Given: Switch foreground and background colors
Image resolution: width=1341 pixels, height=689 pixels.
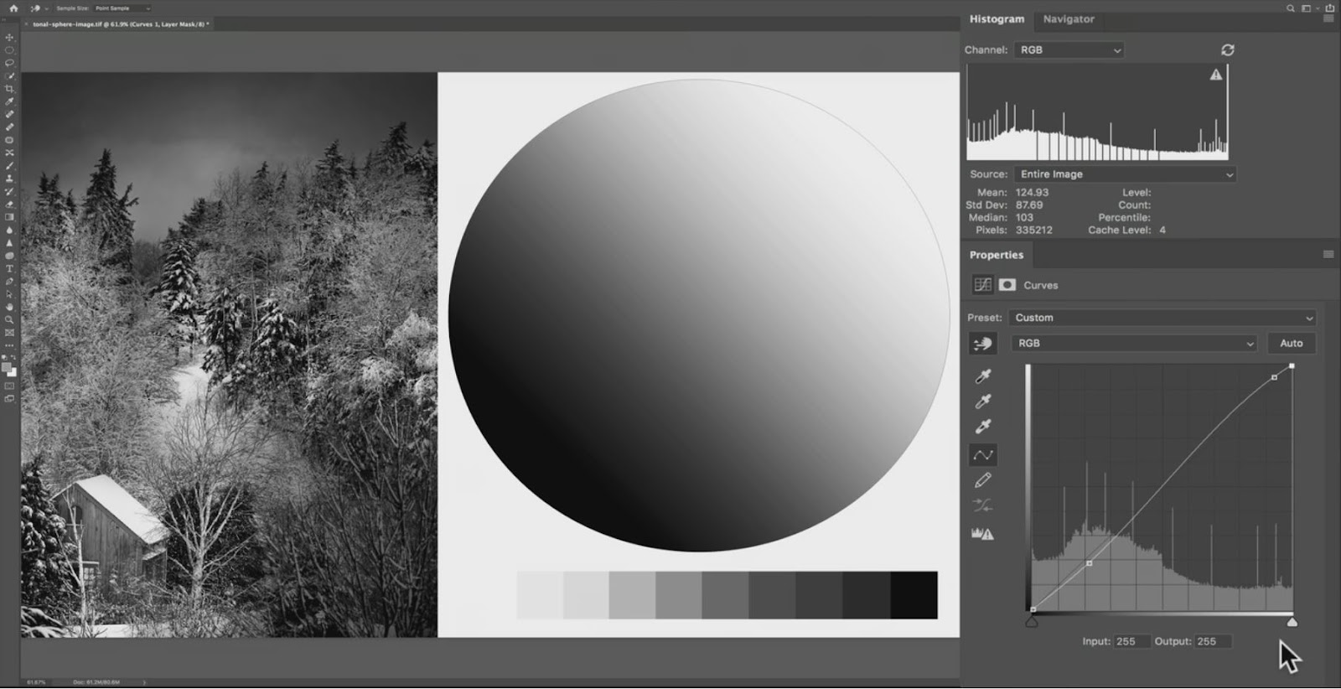Looking at the screenshot, I should 13,358.
